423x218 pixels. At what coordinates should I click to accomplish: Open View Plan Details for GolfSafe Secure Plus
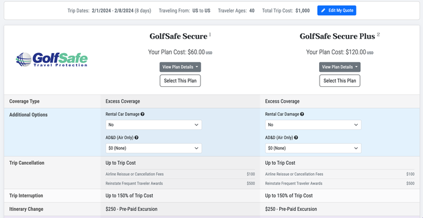(x=340, y=67)
